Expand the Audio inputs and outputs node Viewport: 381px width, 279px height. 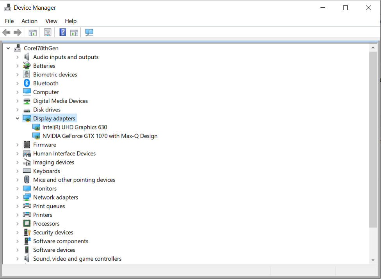pos(18,57)
